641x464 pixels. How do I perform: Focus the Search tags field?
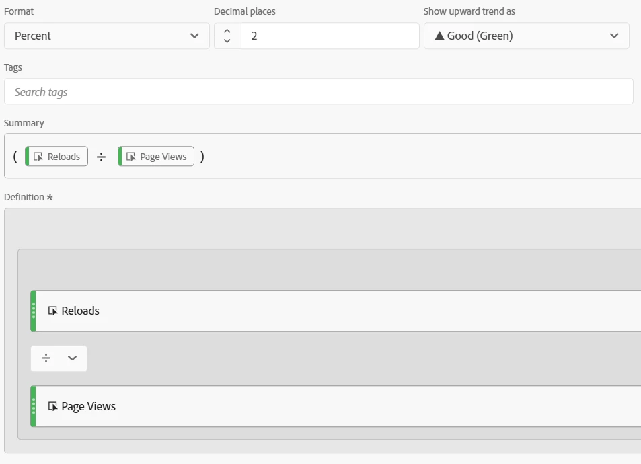(318, 91)
